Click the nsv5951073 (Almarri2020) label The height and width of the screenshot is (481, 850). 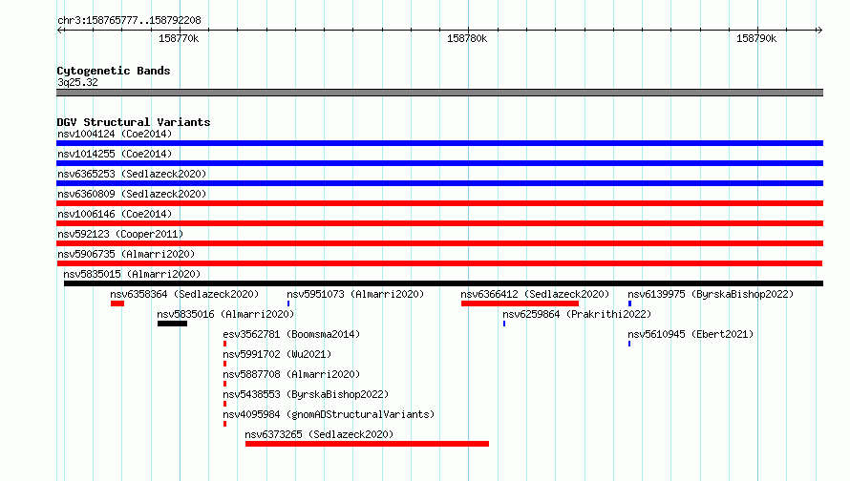tap(355, 294)
